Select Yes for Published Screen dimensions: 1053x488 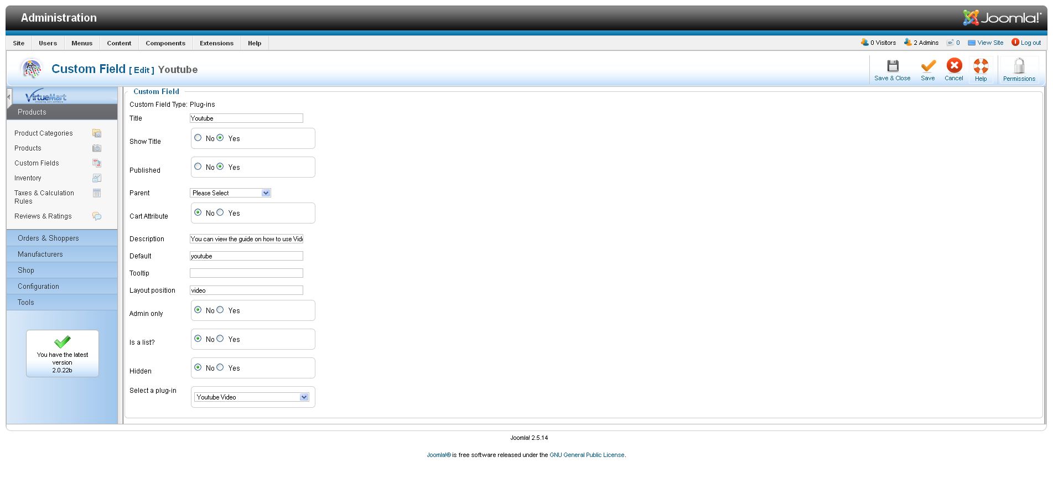(220, 167)
